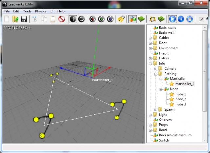Click the New scene icon
The width and height of the screenshot is (210, 153).
tap(7, 19)
